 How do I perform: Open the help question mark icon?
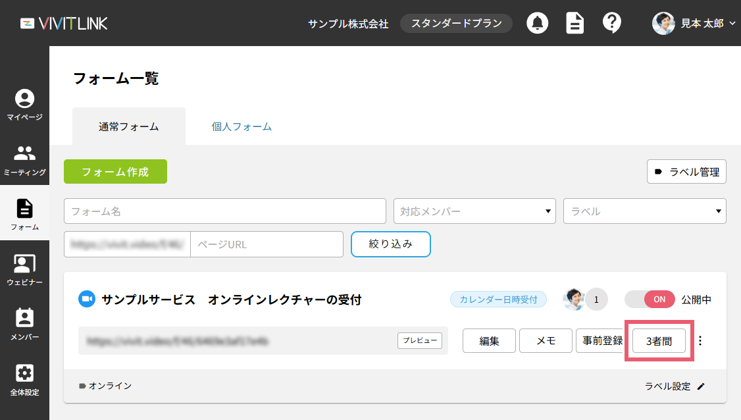[x=612, y=23]
